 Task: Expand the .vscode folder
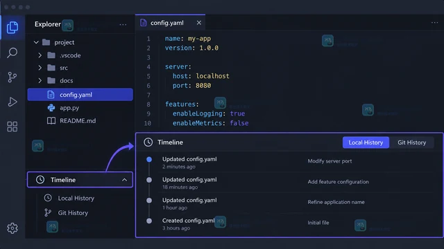click(40, 55)
